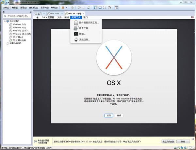
Task: Click the library search input field
Action: [17, 16]
